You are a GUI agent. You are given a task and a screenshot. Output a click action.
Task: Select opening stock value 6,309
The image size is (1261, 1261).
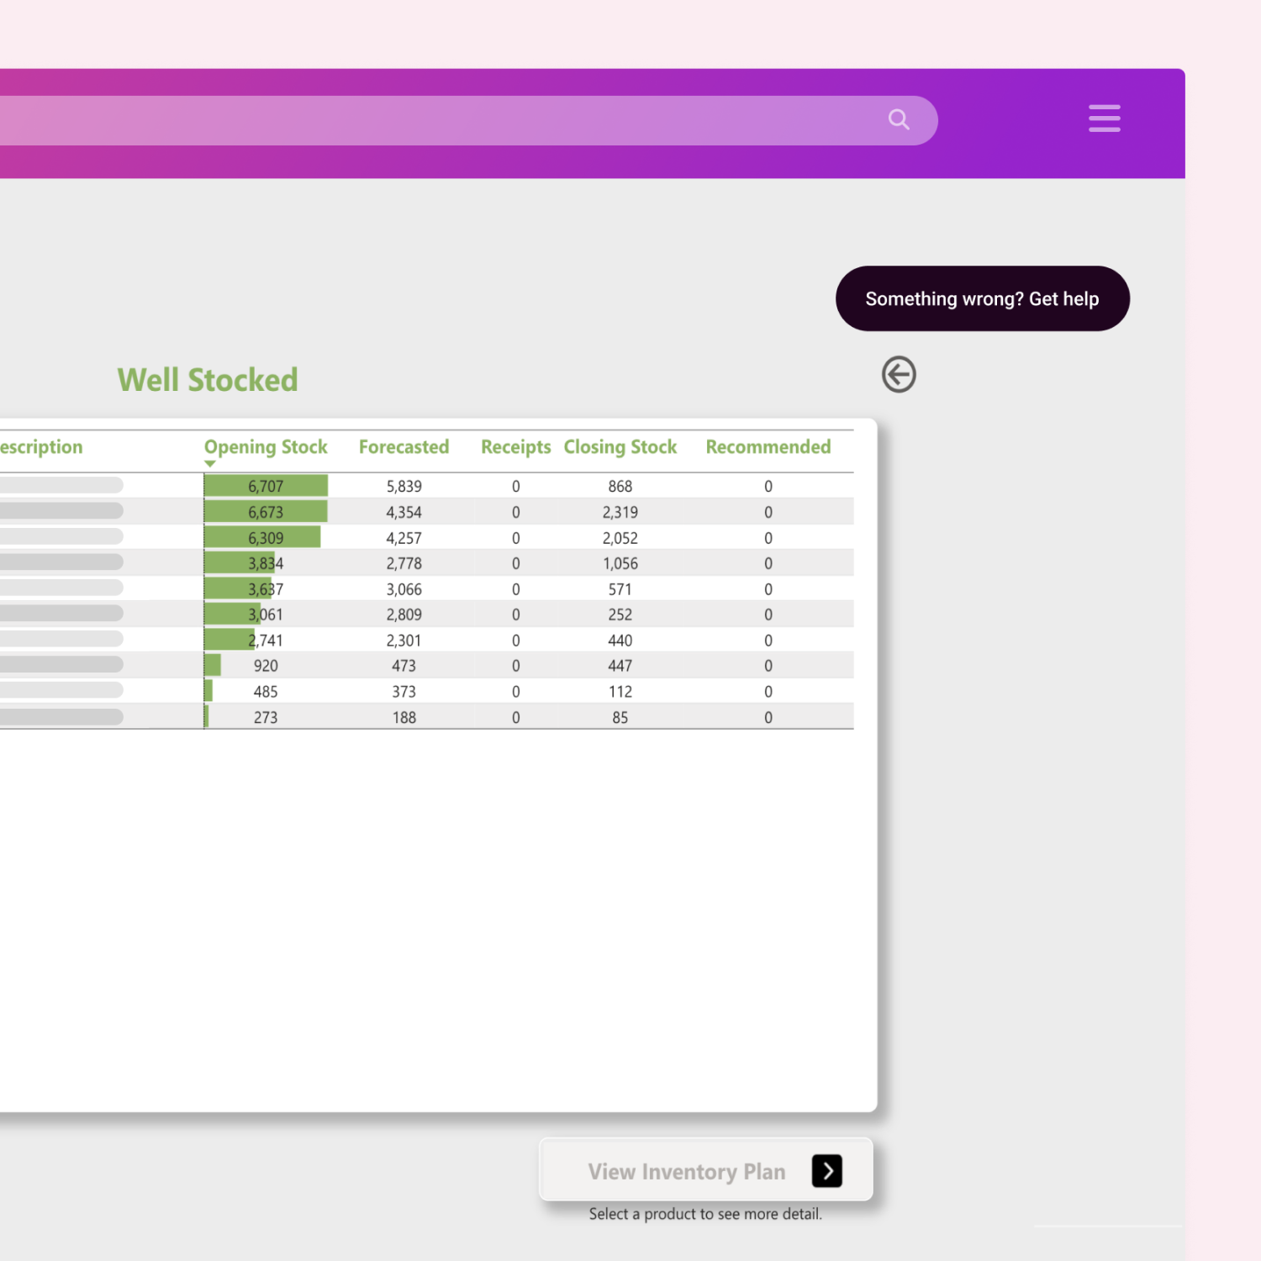[266, 538]
